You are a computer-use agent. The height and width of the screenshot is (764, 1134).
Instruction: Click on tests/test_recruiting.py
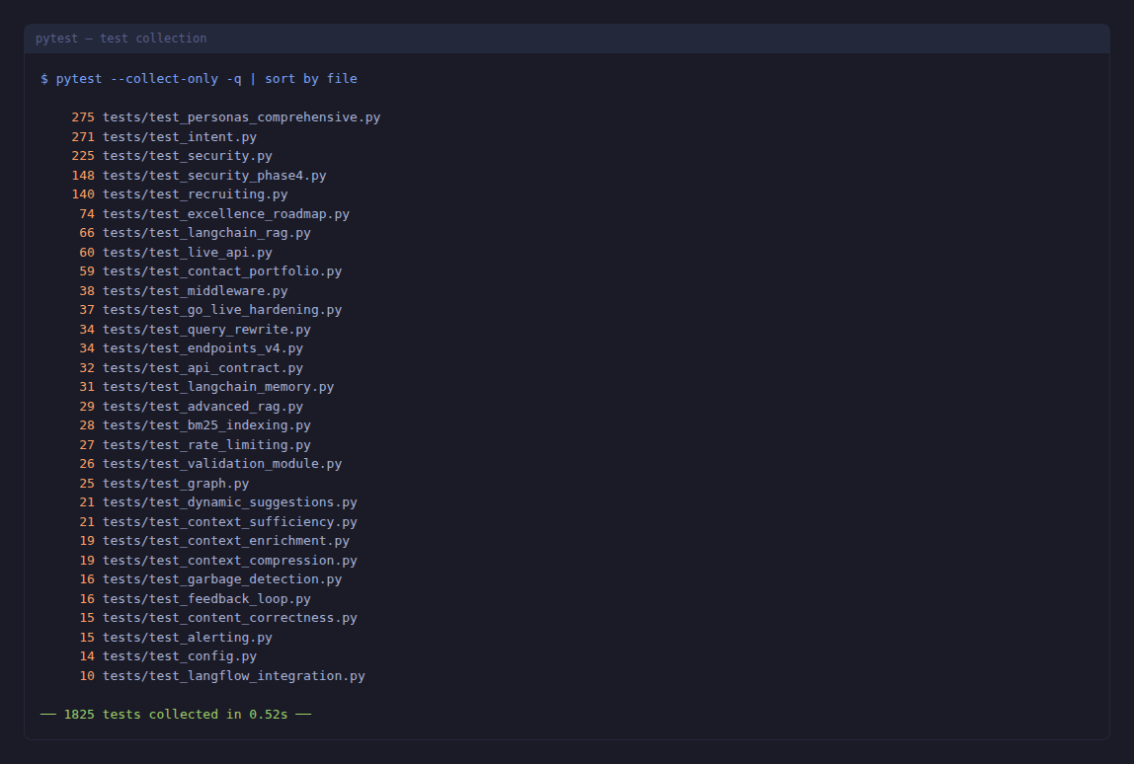195,194
